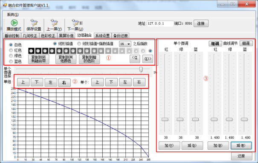Click the 曲线调节 蓝 slider handle
This screenshot has height=163, width=258.
pos(244,119)
